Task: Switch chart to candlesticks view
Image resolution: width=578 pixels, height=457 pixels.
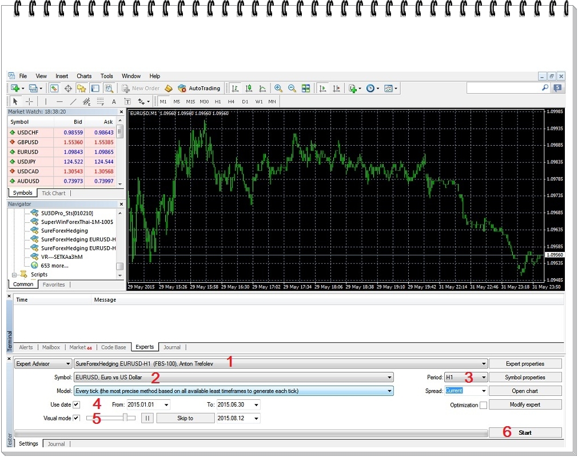Action: [x=249, y=89]
